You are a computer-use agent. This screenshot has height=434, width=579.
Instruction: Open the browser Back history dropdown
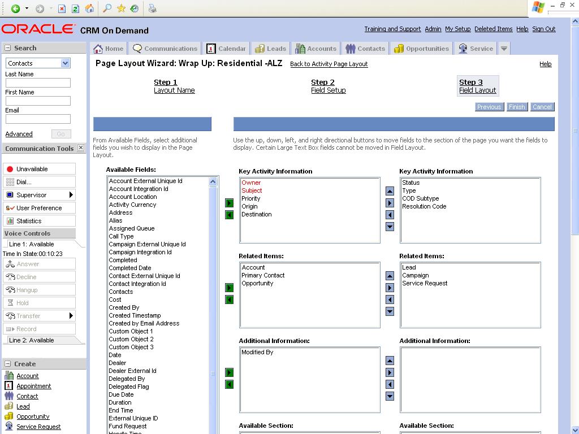point(27,8)
